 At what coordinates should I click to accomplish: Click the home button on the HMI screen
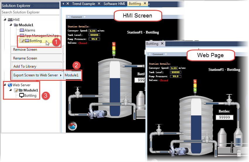pos(72,126)
